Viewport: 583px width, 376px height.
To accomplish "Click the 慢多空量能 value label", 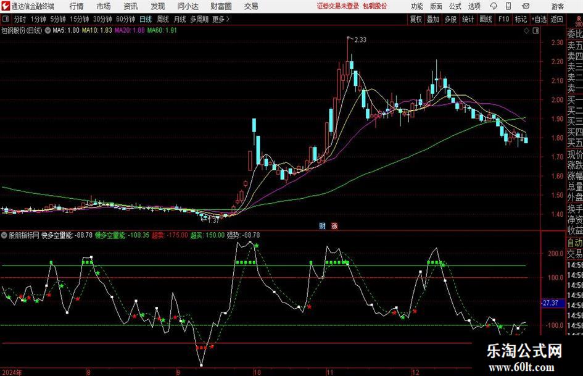I will [x=122, y=235].
